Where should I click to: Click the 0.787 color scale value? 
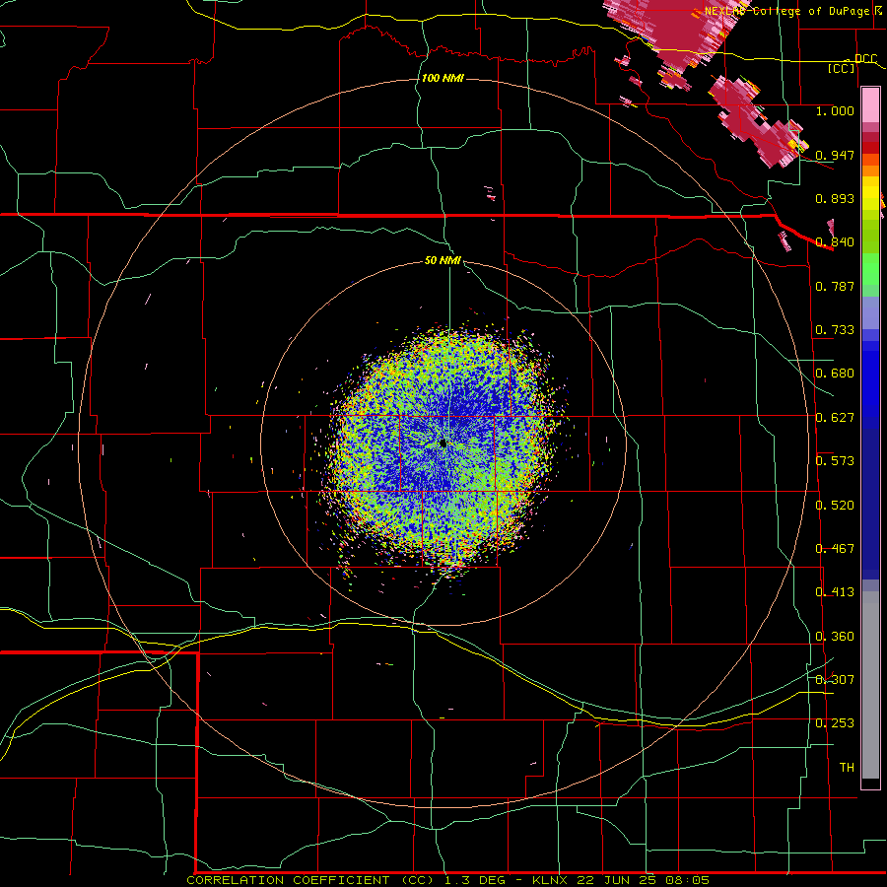click(x=835, y=286)
